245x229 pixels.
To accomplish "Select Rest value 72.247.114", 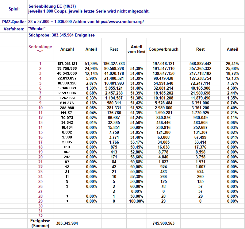I will click(200, 83).
